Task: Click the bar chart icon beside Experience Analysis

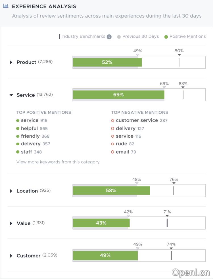Action: (x=6, y=5)
